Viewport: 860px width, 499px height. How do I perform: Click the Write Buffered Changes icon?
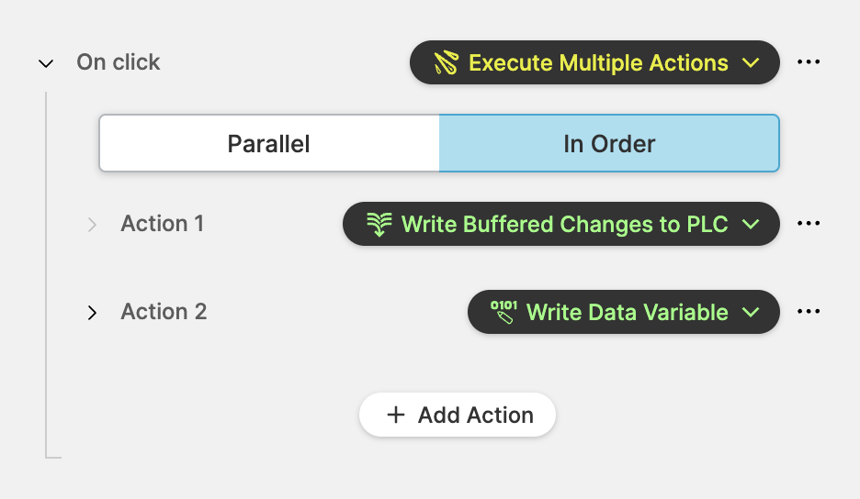(379, 225)
